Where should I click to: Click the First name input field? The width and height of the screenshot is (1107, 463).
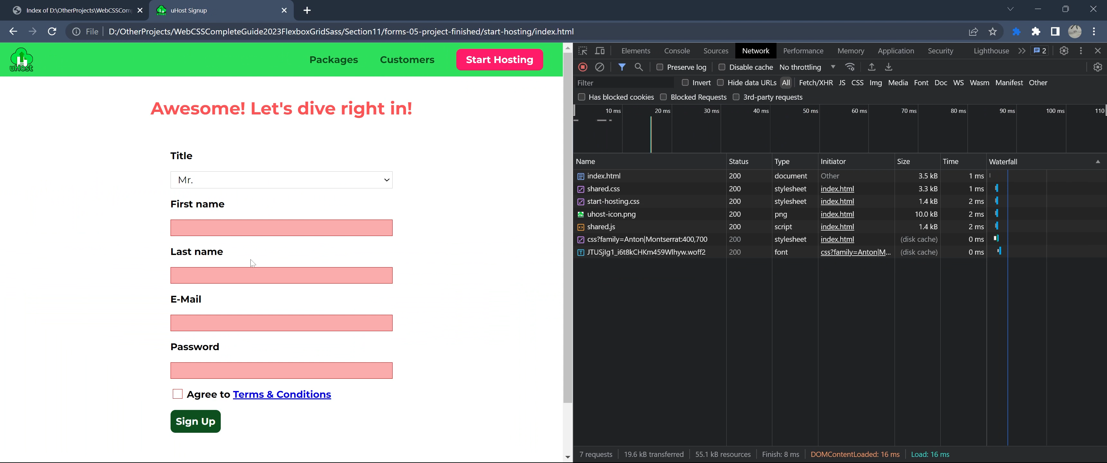281,228
